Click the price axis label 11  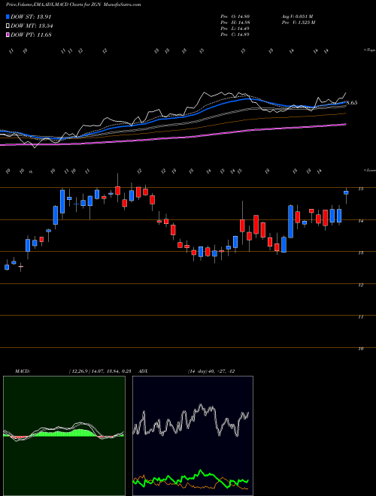tap(360, 316)
